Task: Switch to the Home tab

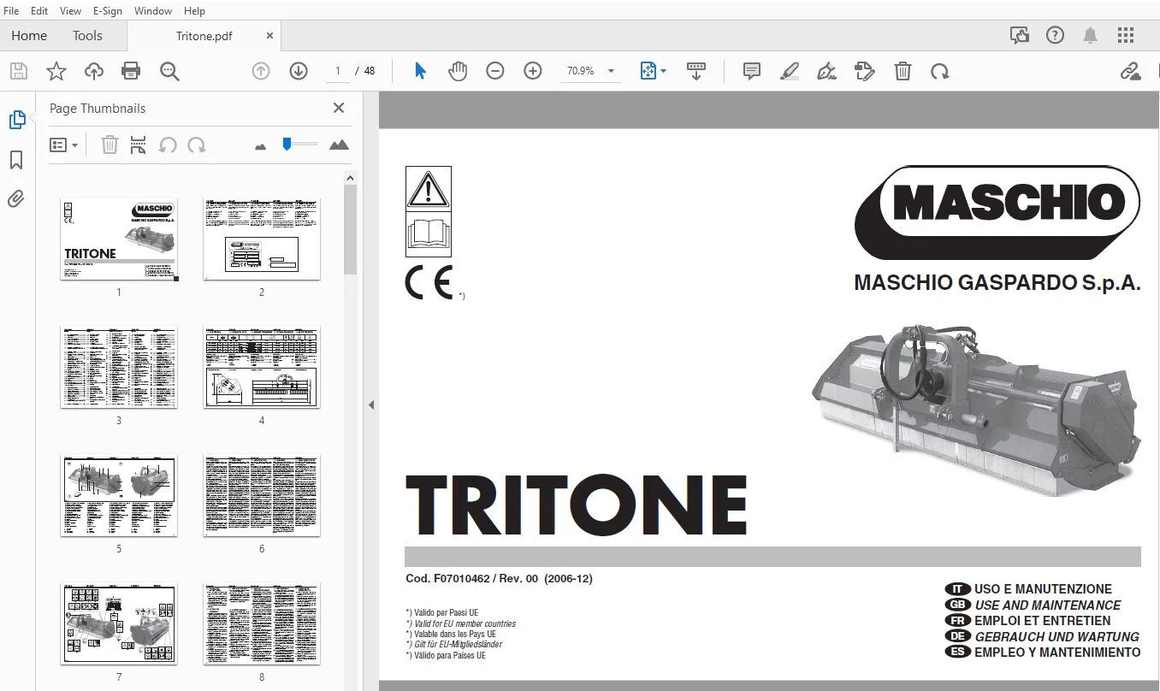Action: pyautogui.click(x=29, y=35)
